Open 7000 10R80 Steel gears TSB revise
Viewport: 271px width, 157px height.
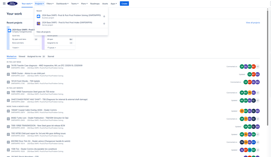coord(33,92)
